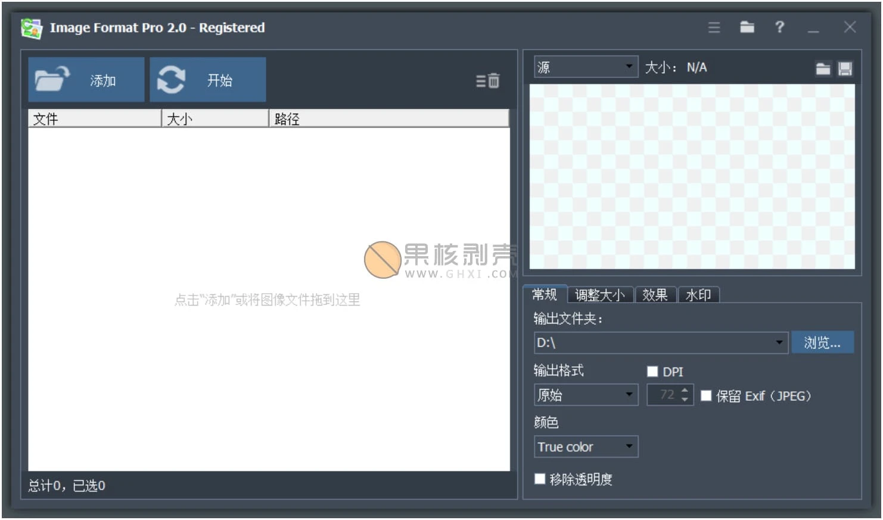Screen dimensions: 883x520
Task: Open preview image via folder icon above canvas
Action: coord(823,68)
